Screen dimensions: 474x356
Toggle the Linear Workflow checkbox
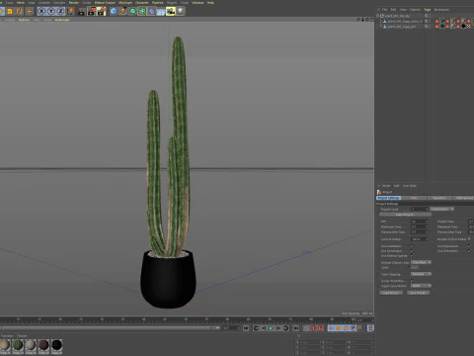click(412, 281)
